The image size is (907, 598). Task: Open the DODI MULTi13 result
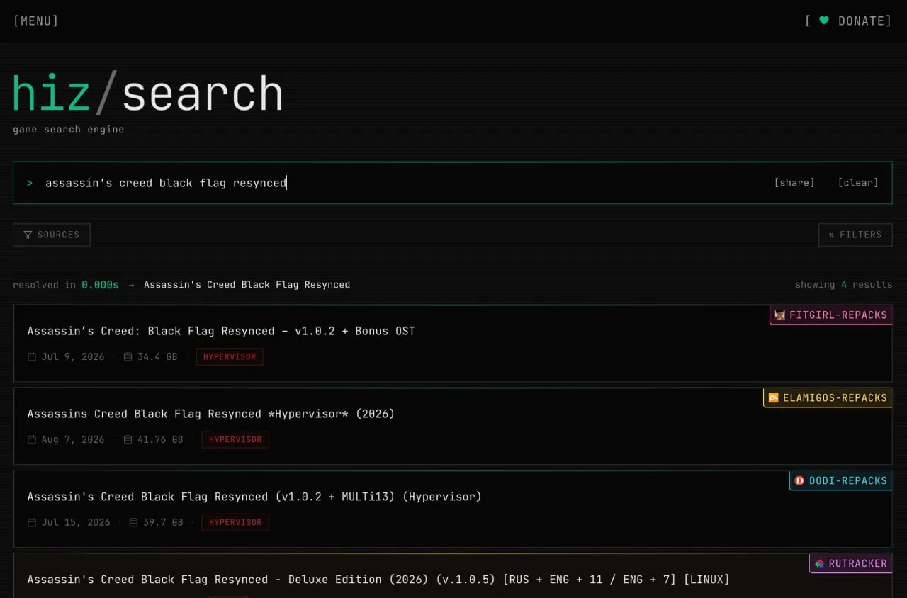pyautogui.click(x=452, y=509)
